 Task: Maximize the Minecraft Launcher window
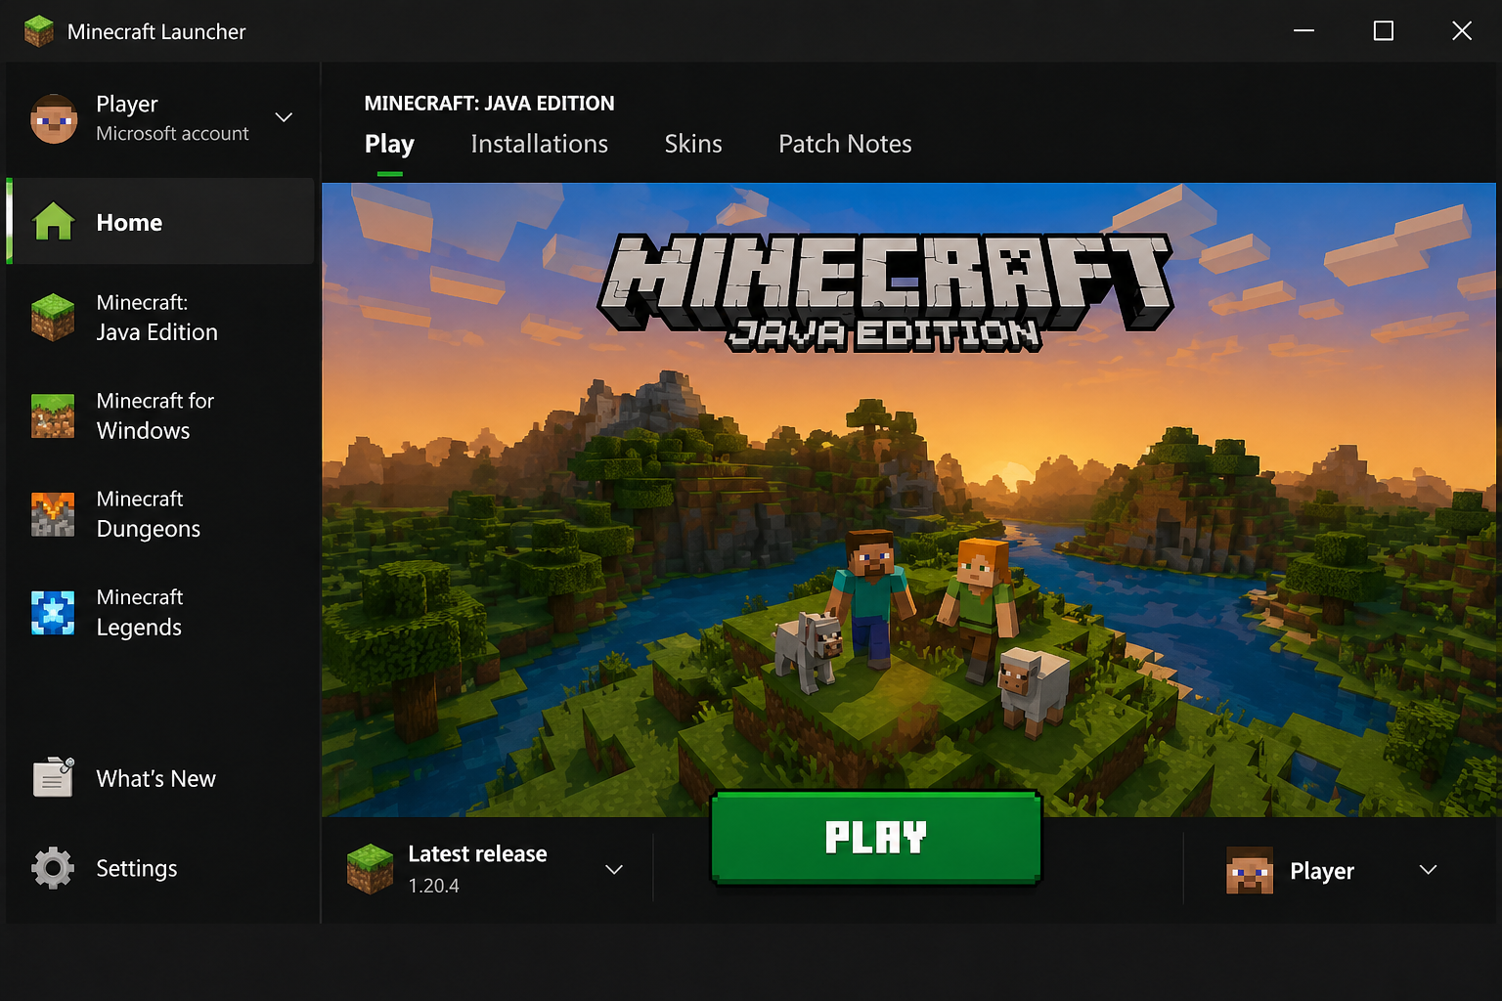(1384, 31)
